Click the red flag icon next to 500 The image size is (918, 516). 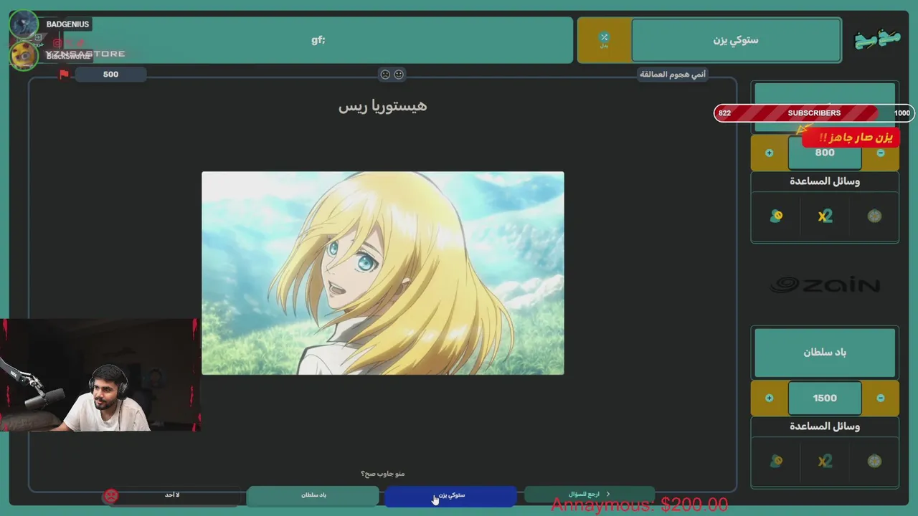(x=64, y=74)
